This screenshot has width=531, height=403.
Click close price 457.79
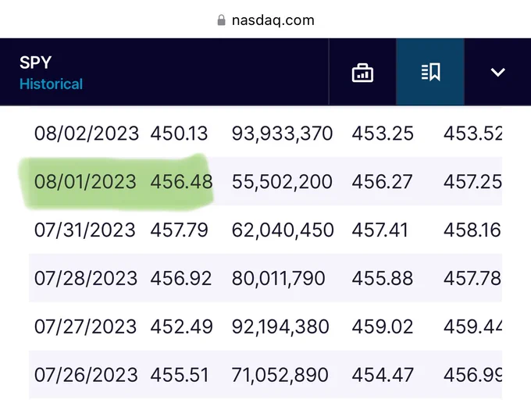click(179, 230)
